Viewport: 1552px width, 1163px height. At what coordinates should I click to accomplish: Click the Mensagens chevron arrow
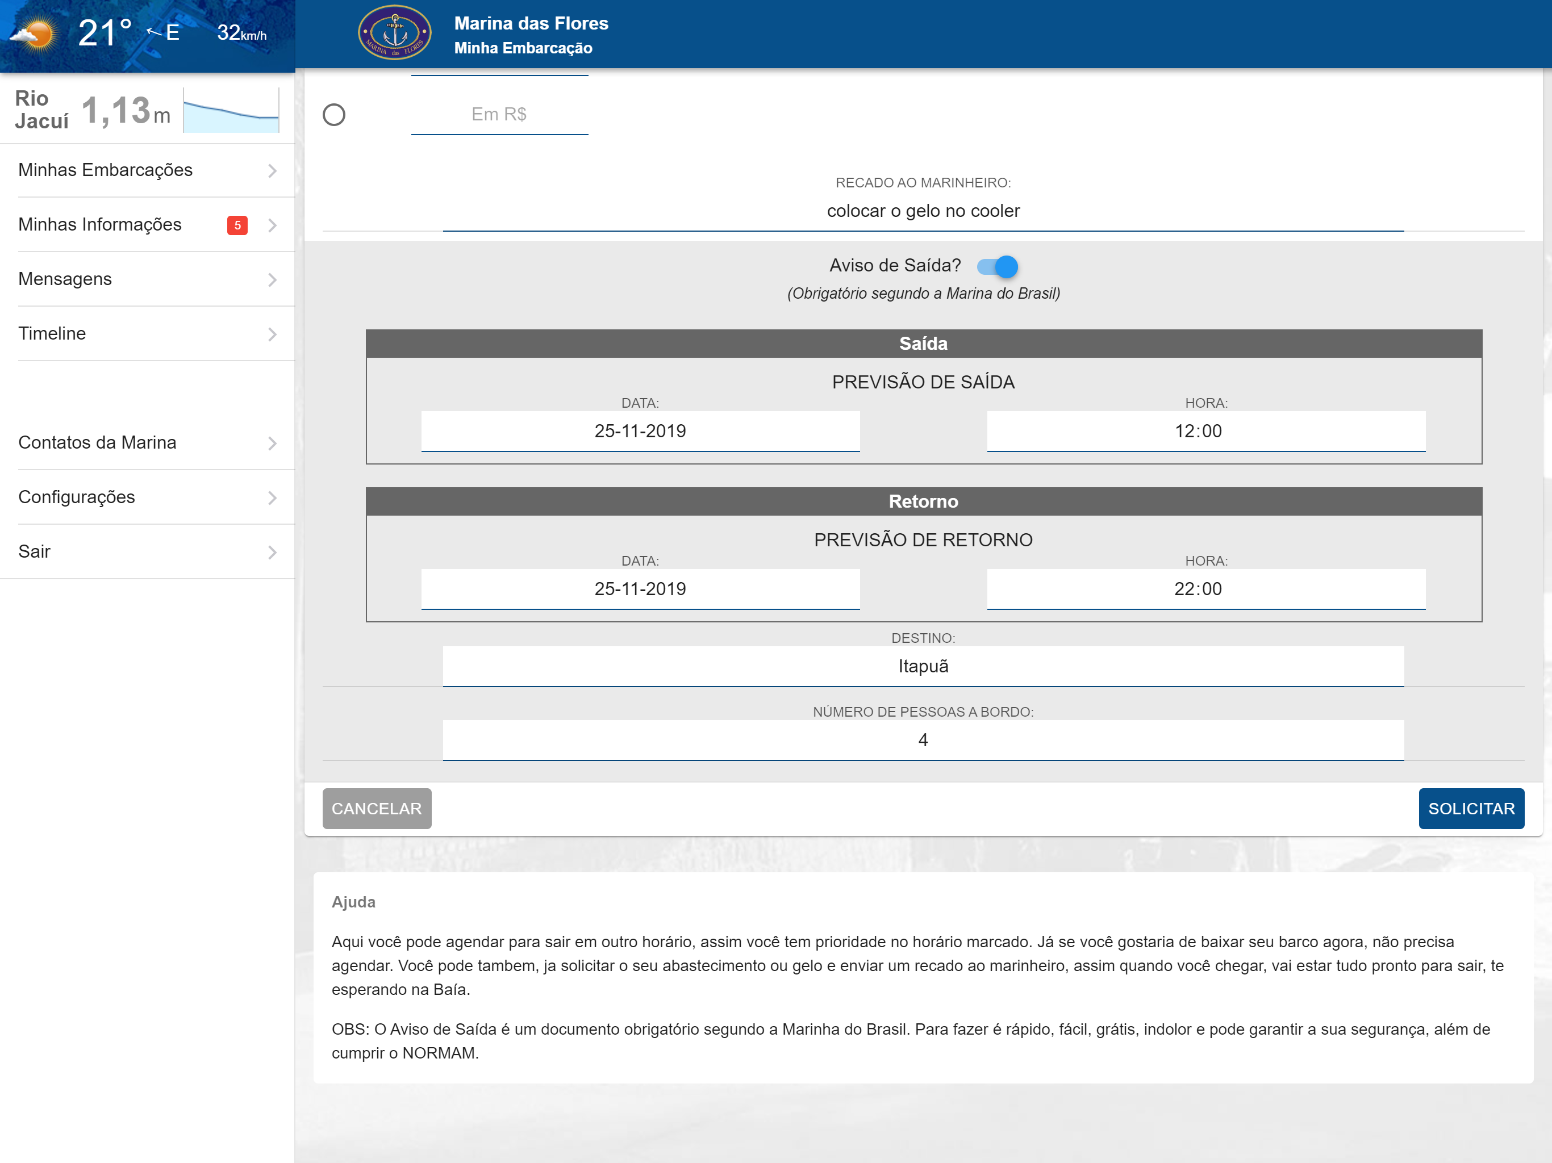(x=272, y=280)
